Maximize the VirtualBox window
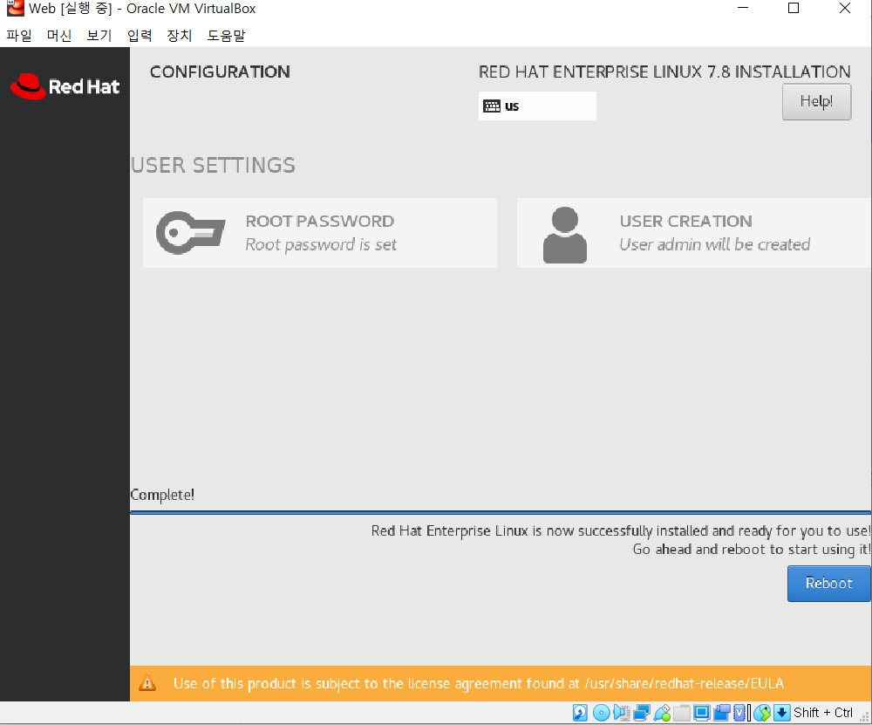The width and height of the screenshot is (872, 725). pyautogui.click(x=794, y=9)
